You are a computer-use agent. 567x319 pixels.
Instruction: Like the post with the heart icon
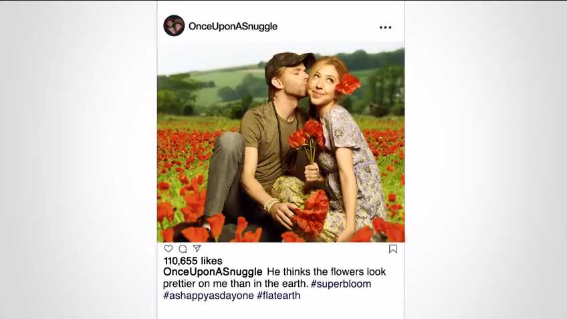coord(168,249)
